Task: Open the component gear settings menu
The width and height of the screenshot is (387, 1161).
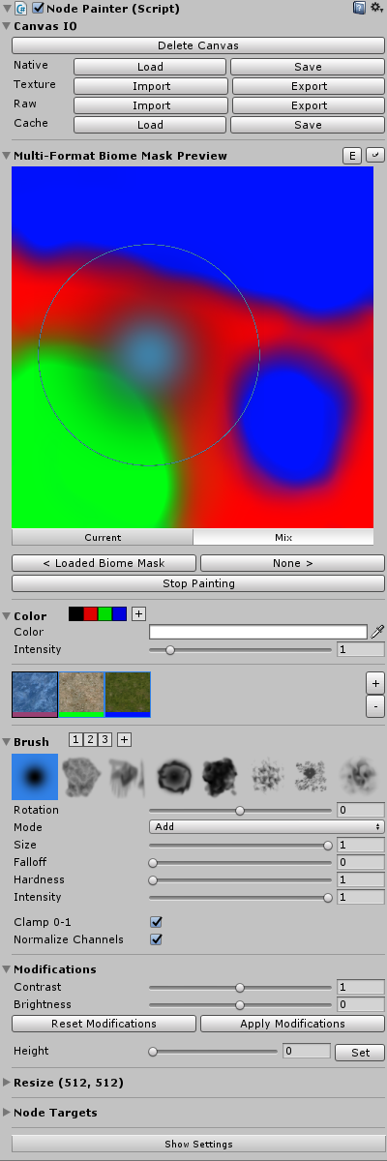Action: point(375,8)
